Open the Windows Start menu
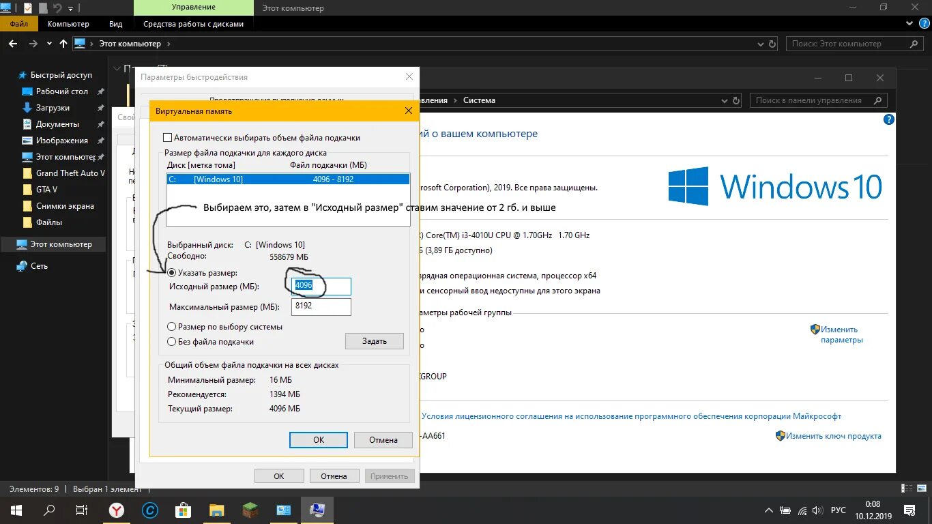 (16, 510)
